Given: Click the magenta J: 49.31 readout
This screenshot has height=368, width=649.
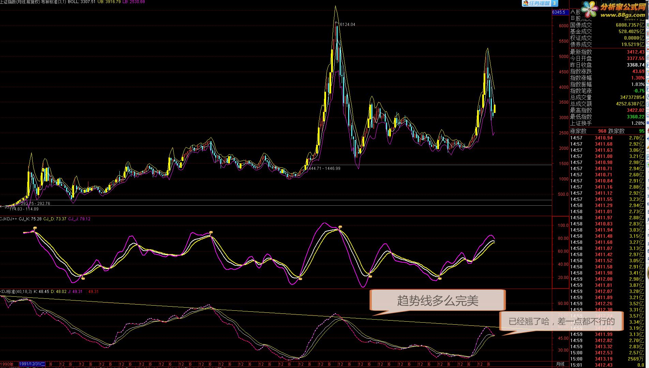Looking at the screenshot, I should pyautogui.click(x=75, y=292).
